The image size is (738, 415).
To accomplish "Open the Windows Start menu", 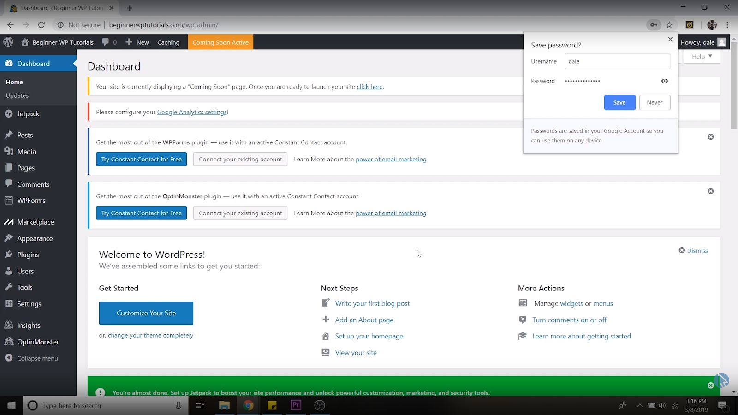I will pos(11,405).
